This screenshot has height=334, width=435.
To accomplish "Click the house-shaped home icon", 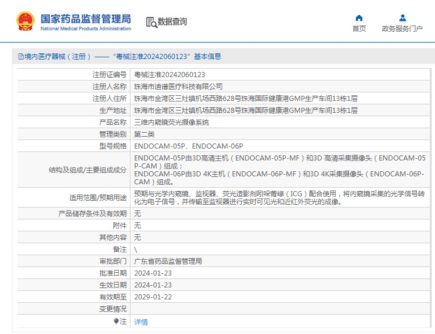I will point(358,18).
